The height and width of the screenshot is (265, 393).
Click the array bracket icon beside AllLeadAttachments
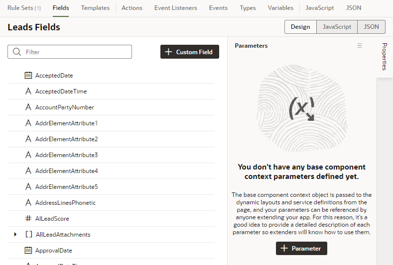coord(29,235)
